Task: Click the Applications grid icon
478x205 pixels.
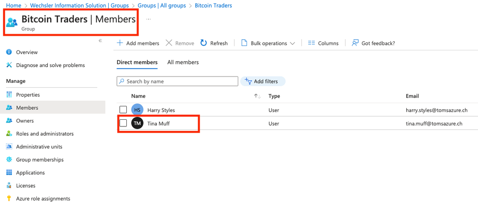Action: coord(9,172)
